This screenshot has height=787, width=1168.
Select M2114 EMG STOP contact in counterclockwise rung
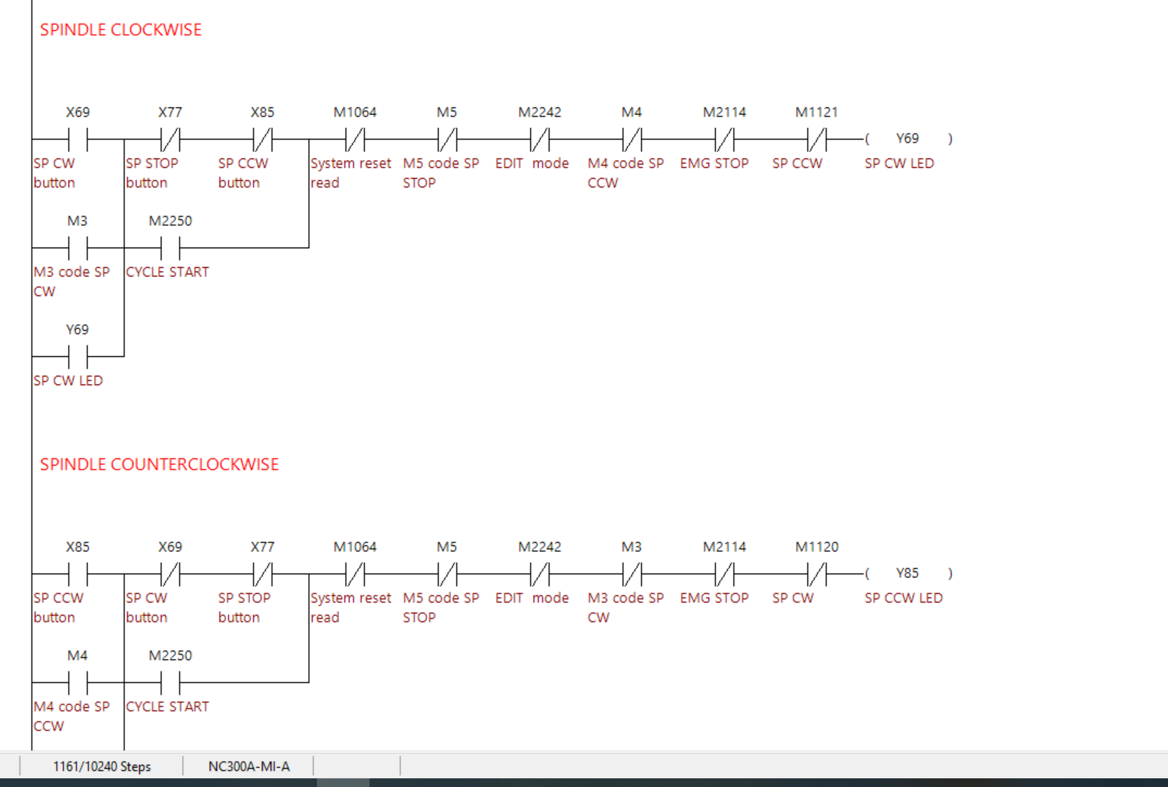(724, 574)
